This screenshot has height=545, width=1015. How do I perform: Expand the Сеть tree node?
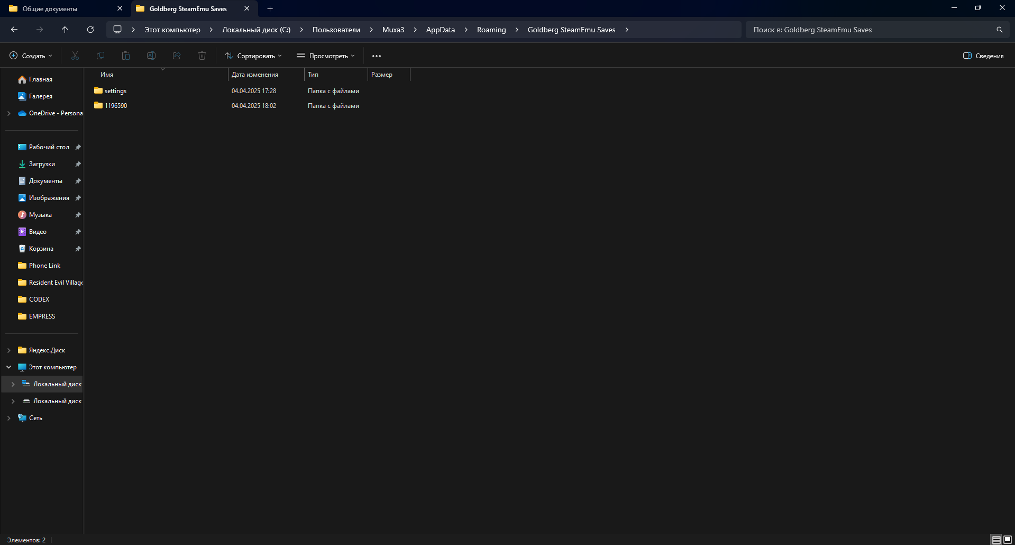[8, 418]
